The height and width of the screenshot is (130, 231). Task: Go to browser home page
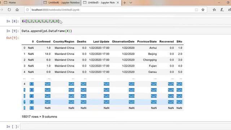point(17,10)
